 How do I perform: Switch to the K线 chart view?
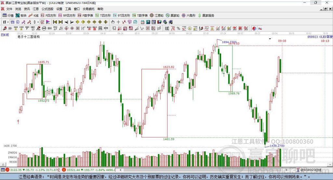click(x=33, y=16)
